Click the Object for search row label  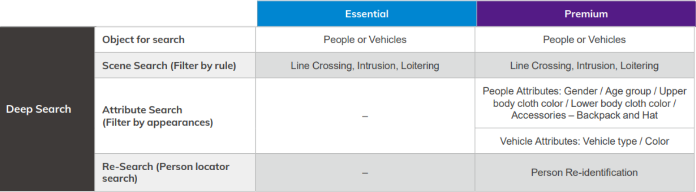click(143, 40)
